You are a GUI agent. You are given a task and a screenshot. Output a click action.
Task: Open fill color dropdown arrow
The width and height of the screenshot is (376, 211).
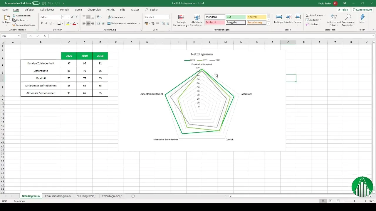coord(71,23)
